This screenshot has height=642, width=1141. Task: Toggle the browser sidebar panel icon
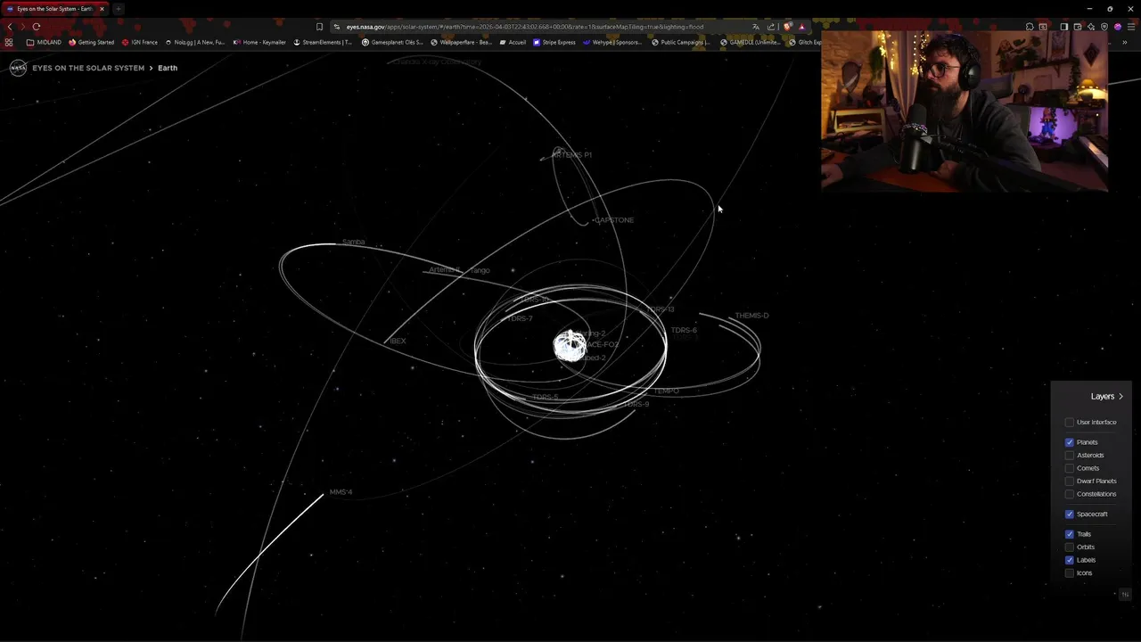click(1064, 27)
